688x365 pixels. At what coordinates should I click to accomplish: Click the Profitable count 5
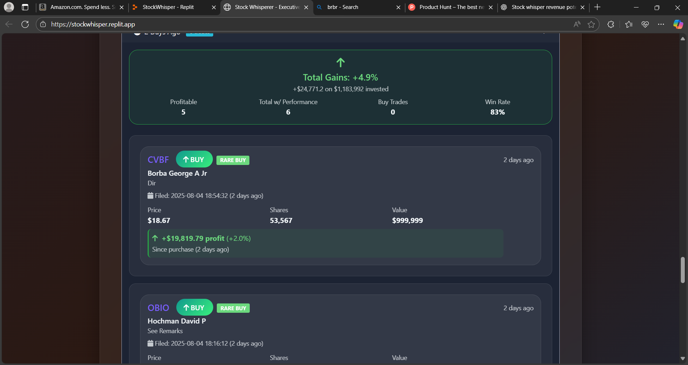coord(183,112)
